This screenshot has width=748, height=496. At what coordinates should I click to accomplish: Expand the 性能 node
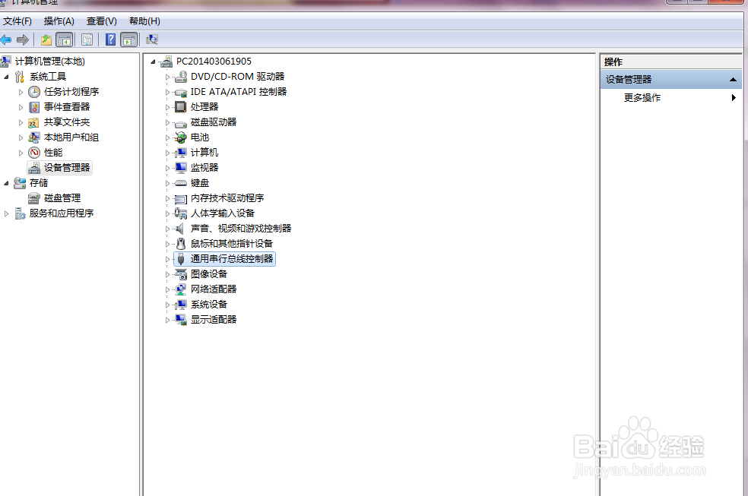21,153
